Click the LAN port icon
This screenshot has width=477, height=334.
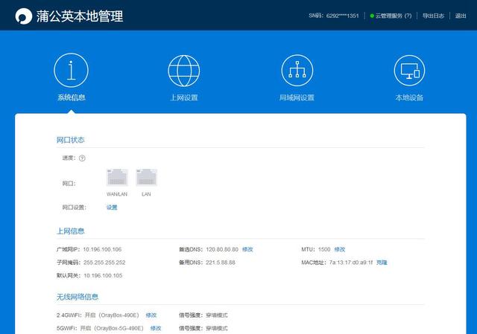pyautogui.click(x=147, y=177)
